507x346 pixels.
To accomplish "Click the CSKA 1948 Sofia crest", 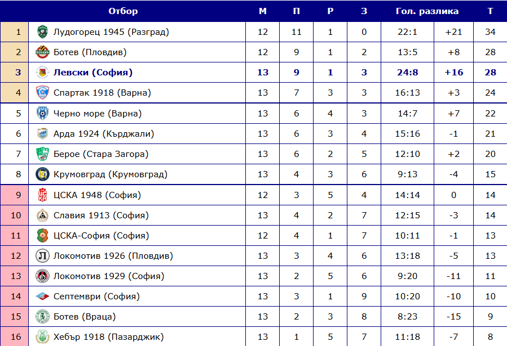I will (42, 195).
